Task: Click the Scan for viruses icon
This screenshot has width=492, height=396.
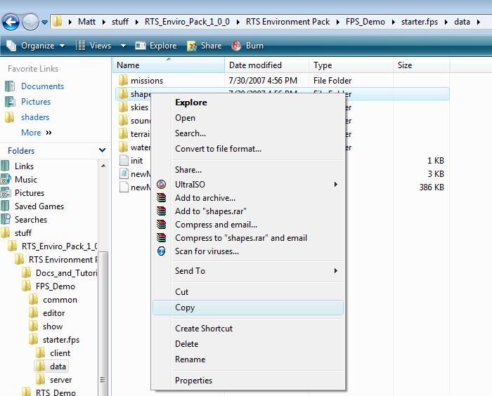Action: tap(162, 251)
